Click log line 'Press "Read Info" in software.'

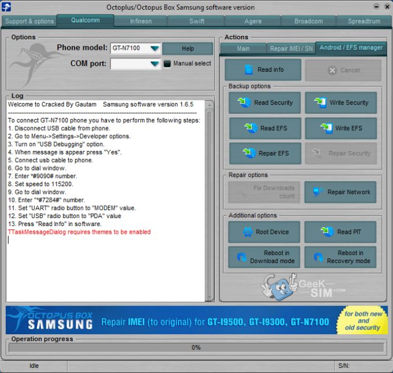55,224
